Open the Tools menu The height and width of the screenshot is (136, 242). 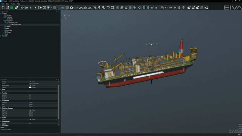coord(13,4)
